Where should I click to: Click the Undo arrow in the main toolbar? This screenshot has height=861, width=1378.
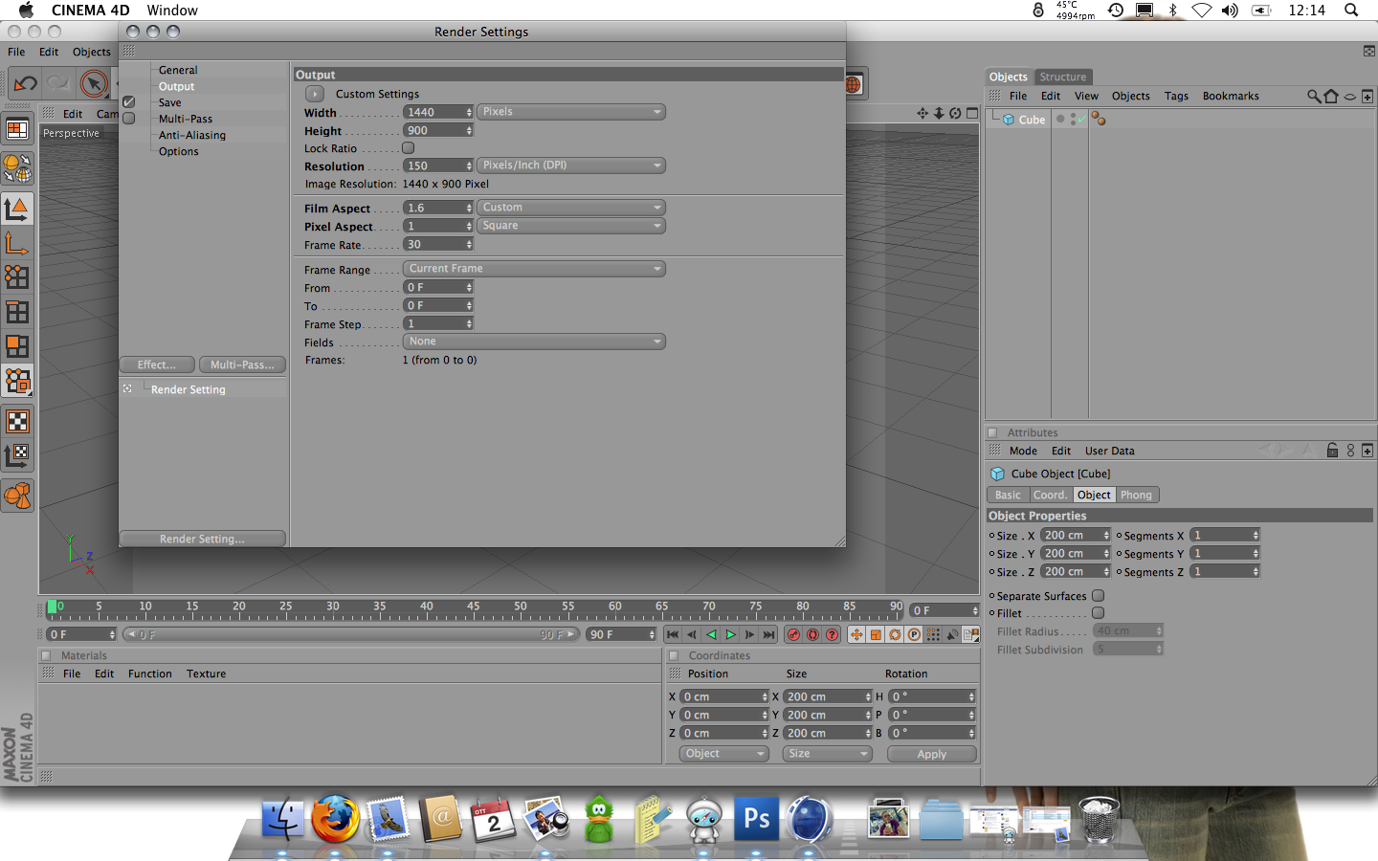pos(26,84)
